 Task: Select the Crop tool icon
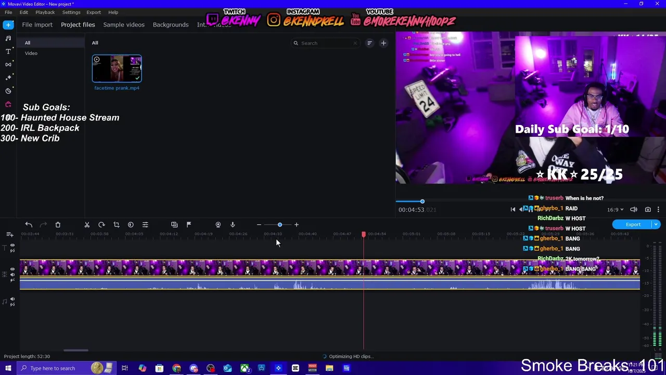pyautogui.click(x=116, y=224)
